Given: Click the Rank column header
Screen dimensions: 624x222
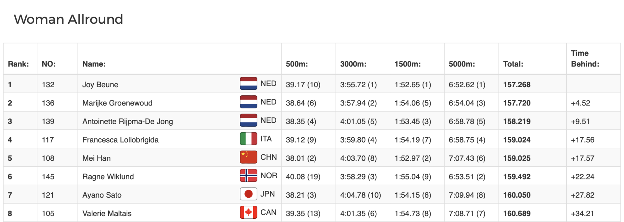Looking at the screenshot, I should pos(19,64).
